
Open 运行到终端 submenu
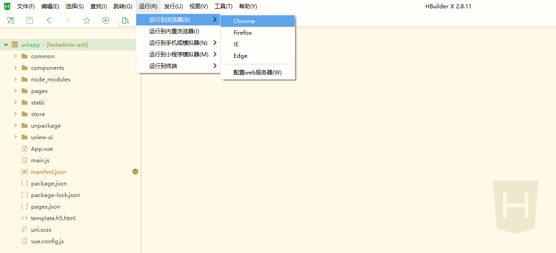click(178, 66)
